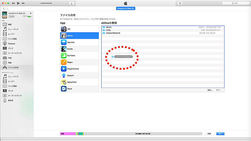The image size is (251, 141).
Task: Select the Unity folder row
Action: click(163, 30)
